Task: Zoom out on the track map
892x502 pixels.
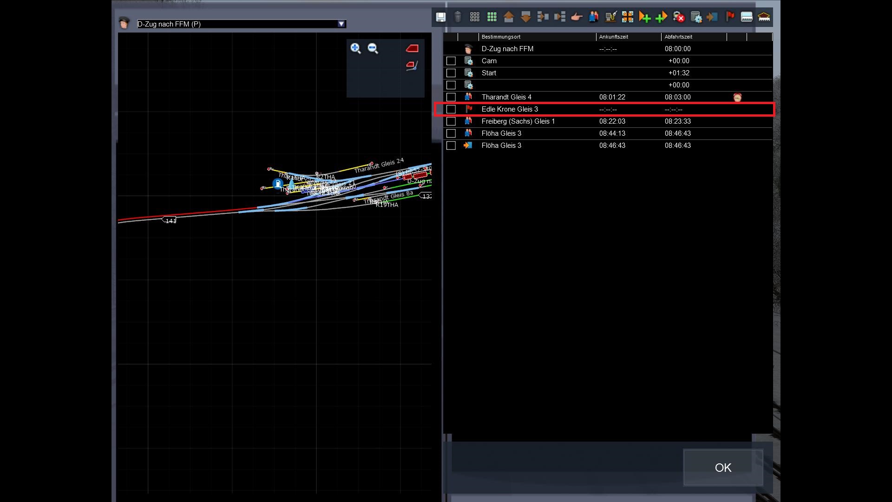Action: (373, 48)
